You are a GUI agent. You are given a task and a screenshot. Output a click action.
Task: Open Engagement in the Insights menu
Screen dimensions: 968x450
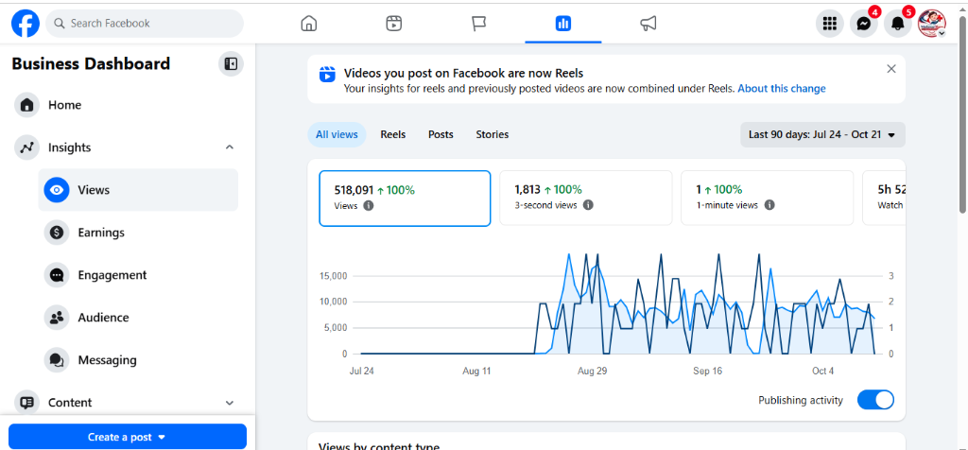(138, 275)
